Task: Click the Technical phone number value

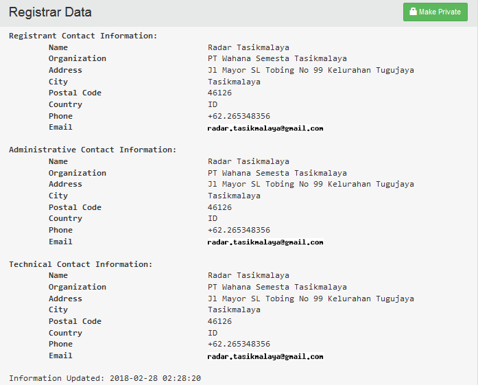Action: pos(239,344)
